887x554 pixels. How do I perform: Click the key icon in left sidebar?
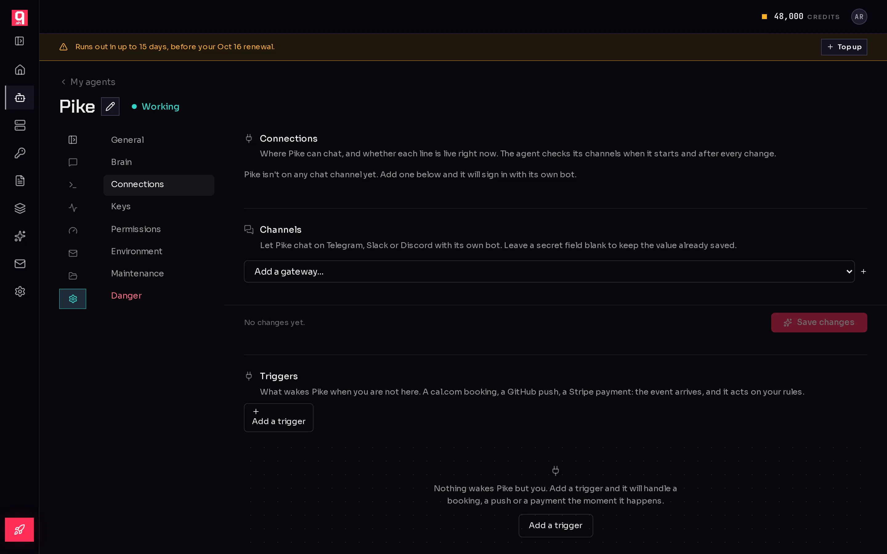tap(20, 153)
